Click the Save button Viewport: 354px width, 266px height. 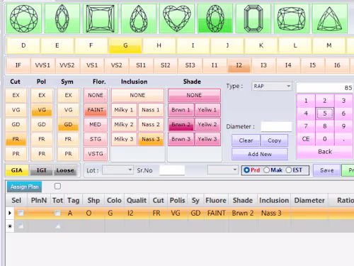326,170
